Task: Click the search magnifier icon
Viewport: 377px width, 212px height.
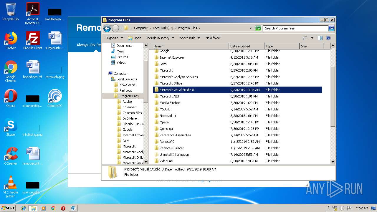Action: [331, 28]
